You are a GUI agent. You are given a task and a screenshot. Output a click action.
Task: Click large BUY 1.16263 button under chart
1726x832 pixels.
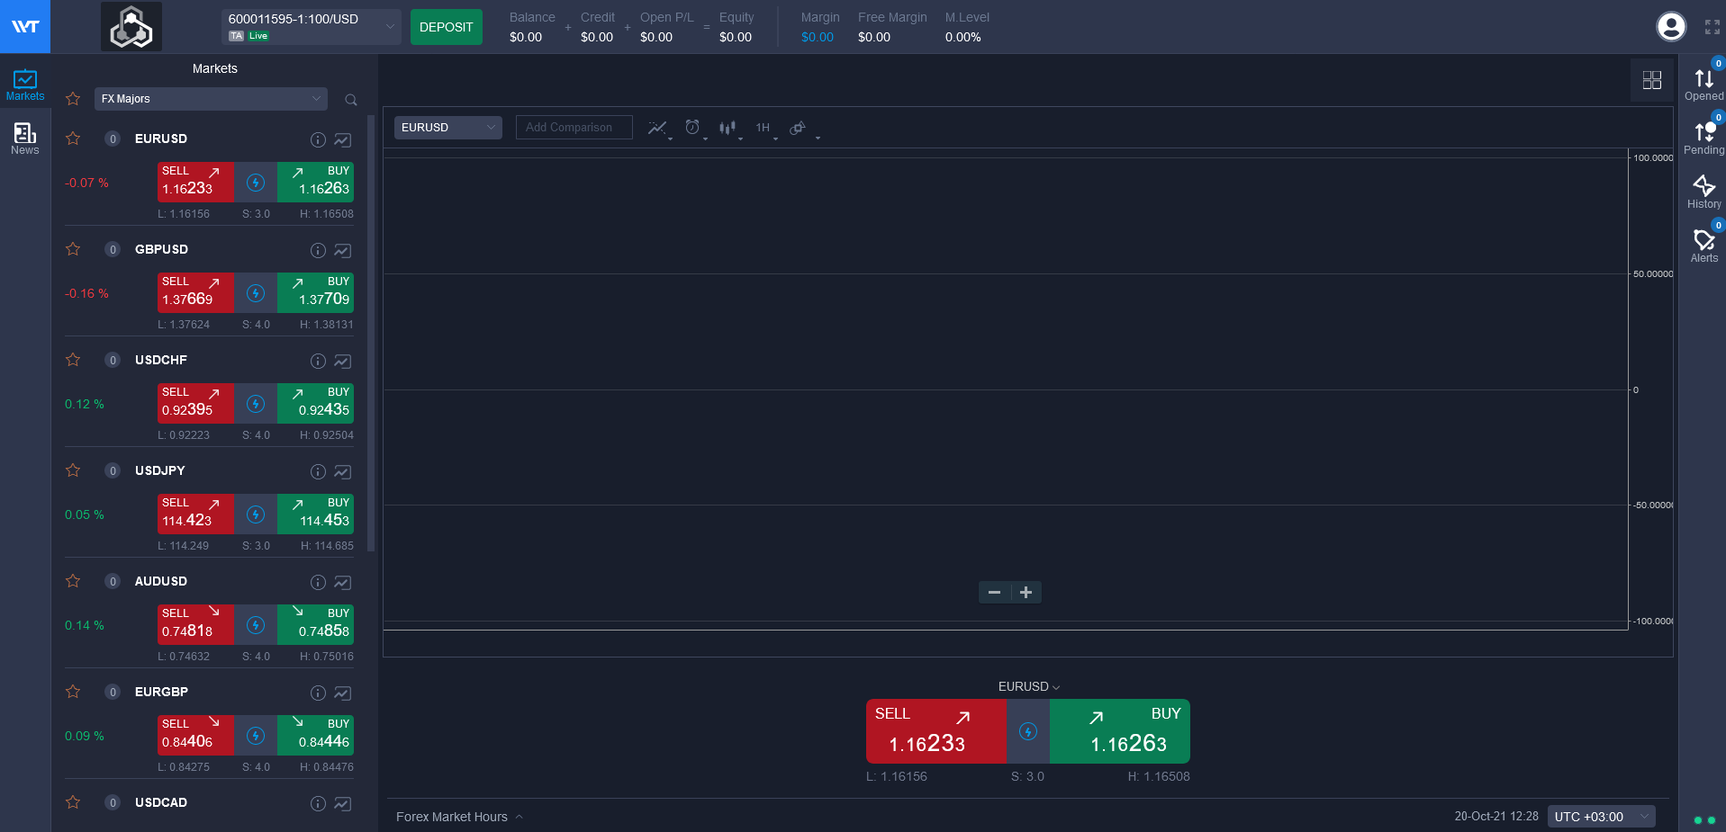point(1120,731)
